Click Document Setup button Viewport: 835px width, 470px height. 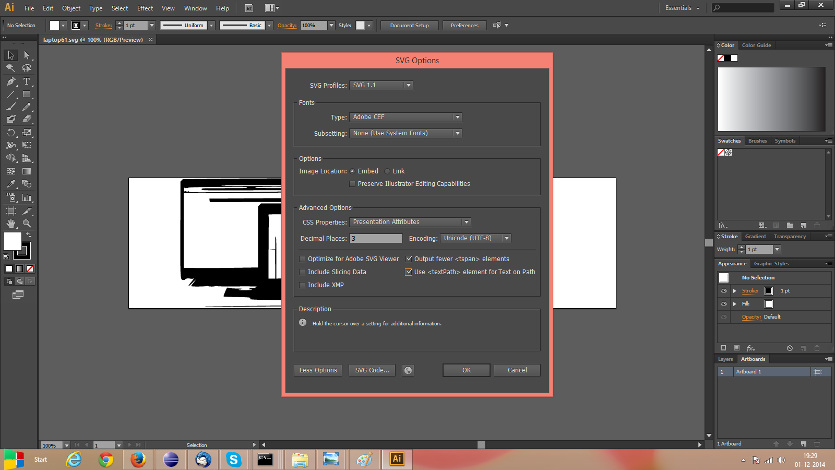click(x=409, y=25)
